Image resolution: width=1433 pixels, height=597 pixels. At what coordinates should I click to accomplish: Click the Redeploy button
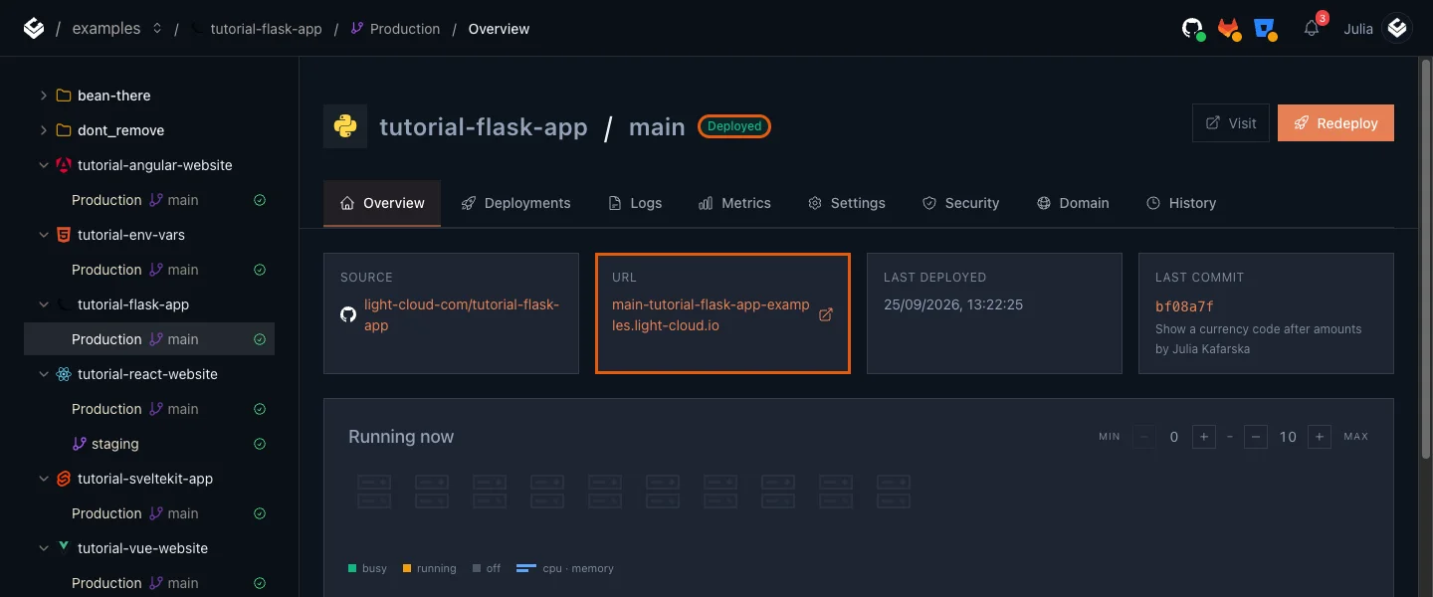pyautogui.click(x=1335, y=123)
